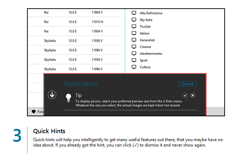Click the Notifications heading
252x162 pixels.
tap(81, 84)
